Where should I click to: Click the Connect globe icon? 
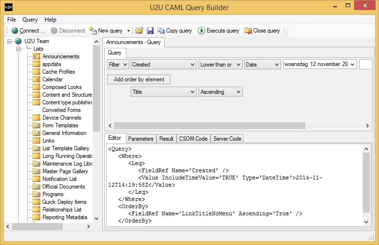pyautogui.click(x=15, y=31)
